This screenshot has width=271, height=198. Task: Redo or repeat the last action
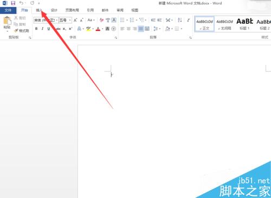point(32,3)
